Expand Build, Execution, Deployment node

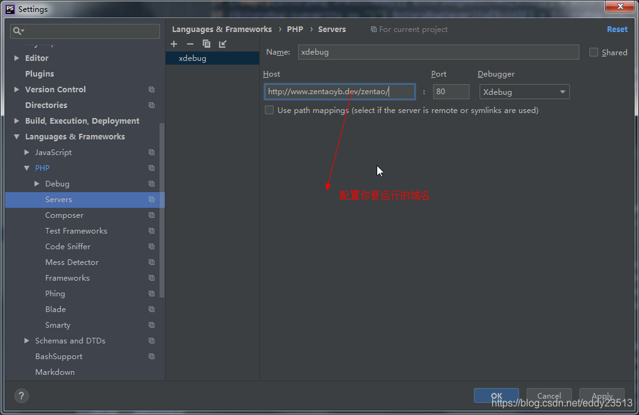[x=17, y=121]
